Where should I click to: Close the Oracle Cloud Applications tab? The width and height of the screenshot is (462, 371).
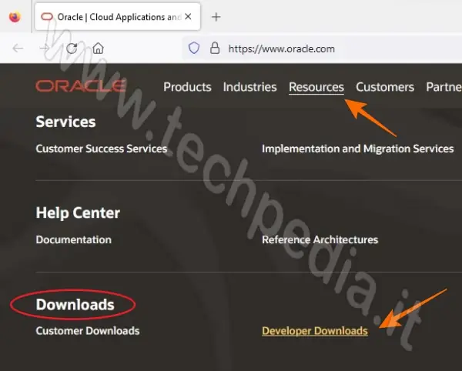click(188, 17)
